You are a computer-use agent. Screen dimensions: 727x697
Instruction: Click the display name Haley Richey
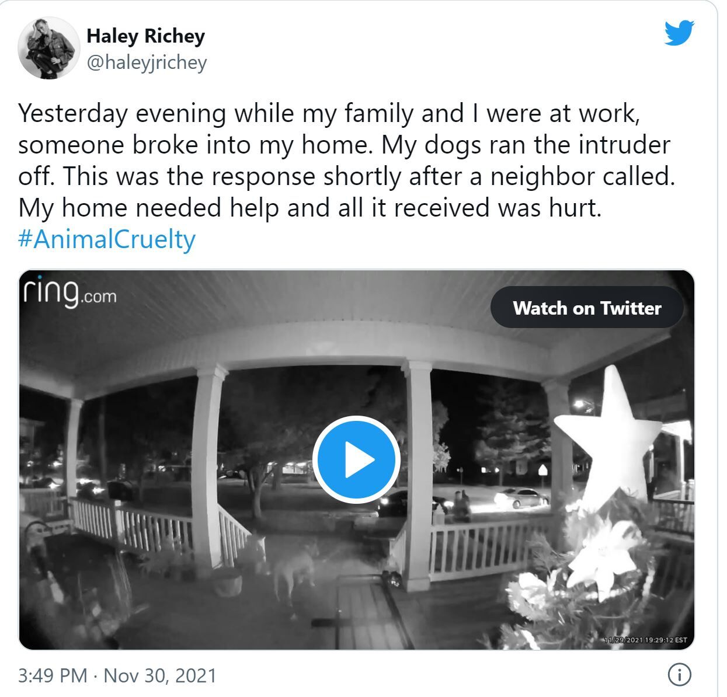tap(145, 36)
